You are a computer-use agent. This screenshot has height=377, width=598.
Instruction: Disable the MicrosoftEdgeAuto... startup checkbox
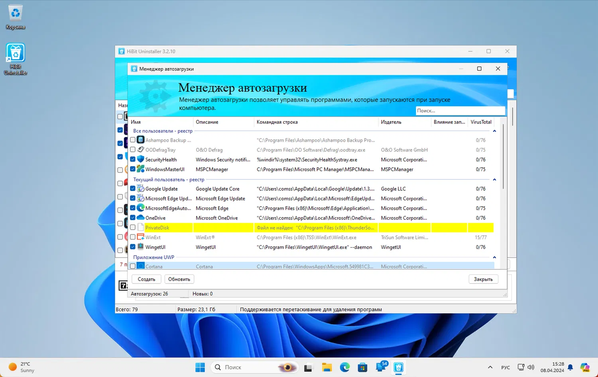[x=133, y=208]
